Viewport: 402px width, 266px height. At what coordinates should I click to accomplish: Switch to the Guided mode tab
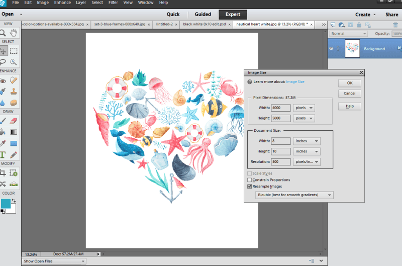click(203, 15)
